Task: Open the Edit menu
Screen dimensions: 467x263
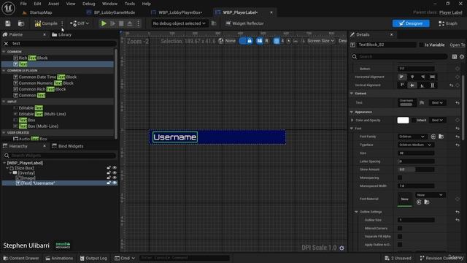Action: click(x=37, y=4)
